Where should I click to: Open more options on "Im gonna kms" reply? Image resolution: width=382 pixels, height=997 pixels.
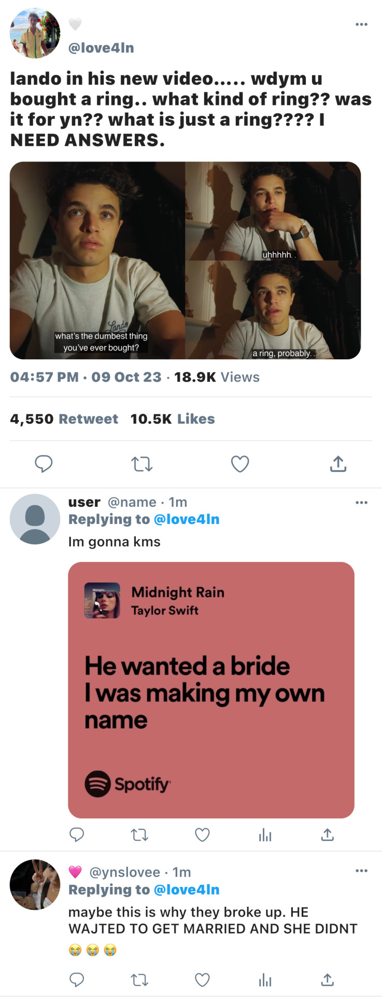(x=361, y=502)
